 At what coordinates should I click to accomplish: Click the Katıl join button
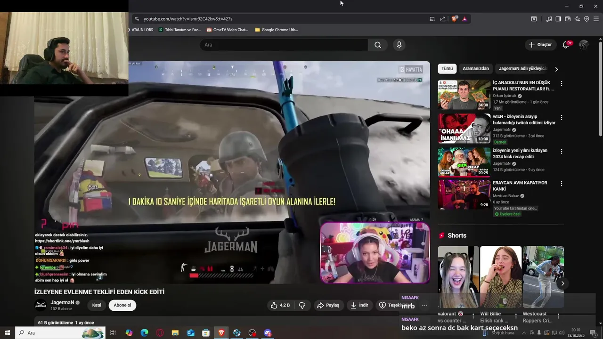pyautogui.click(x=97, y=305)
